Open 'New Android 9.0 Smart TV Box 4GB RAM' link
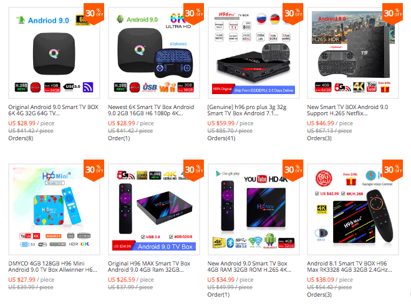Screen dimensions: 411x306 [x=249, y=267]
